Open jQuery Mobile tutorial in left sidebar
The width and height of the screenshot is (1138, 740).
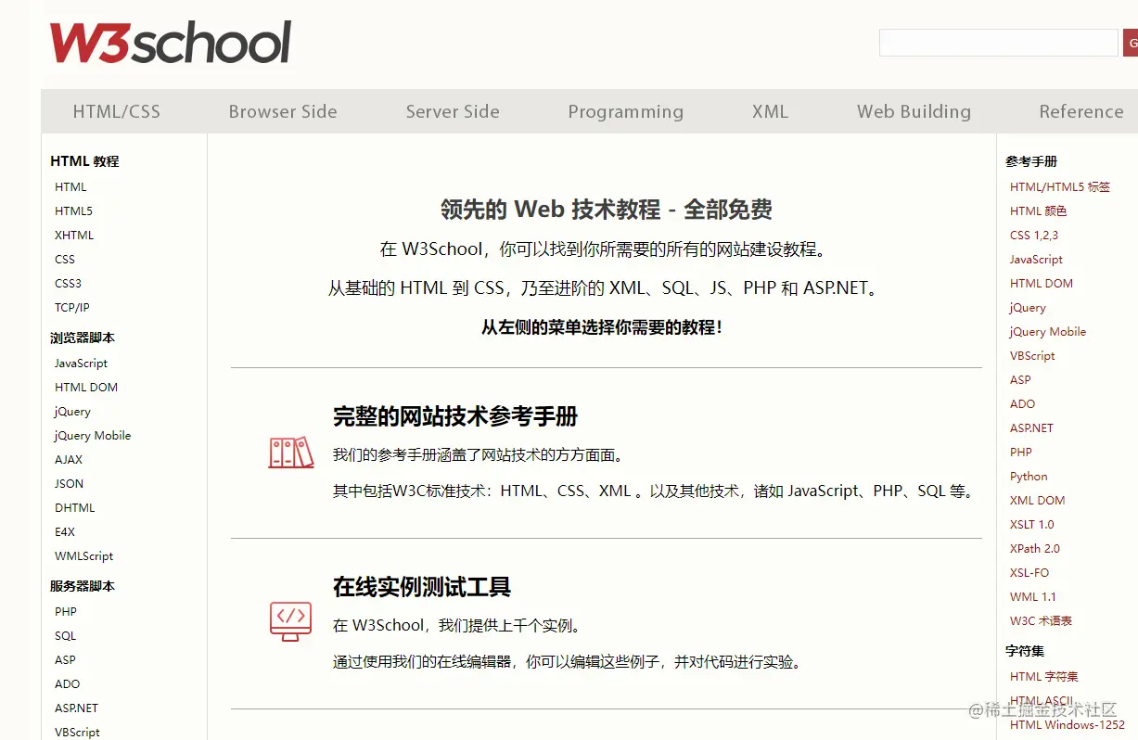(x=93, y=435)
